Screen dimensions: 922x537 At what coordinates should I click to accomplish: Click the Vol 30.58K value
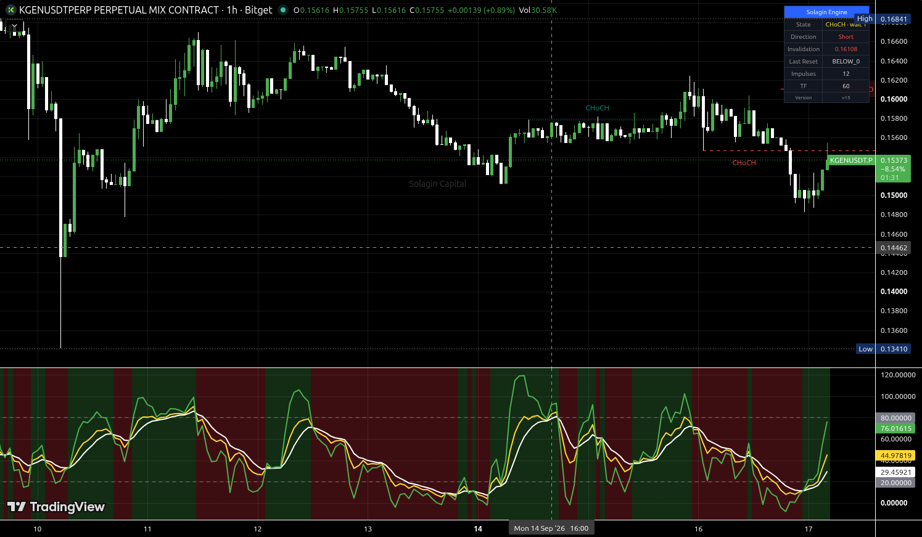[x=538, y=10]
